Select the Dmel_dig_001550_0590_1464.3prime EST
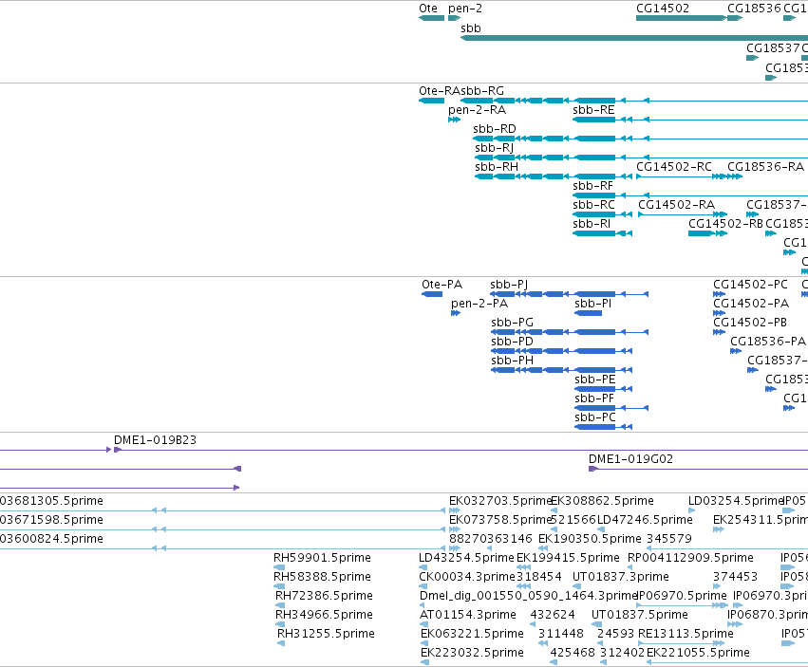The width and height of the screenshot is (808, 667). (423, 605)
